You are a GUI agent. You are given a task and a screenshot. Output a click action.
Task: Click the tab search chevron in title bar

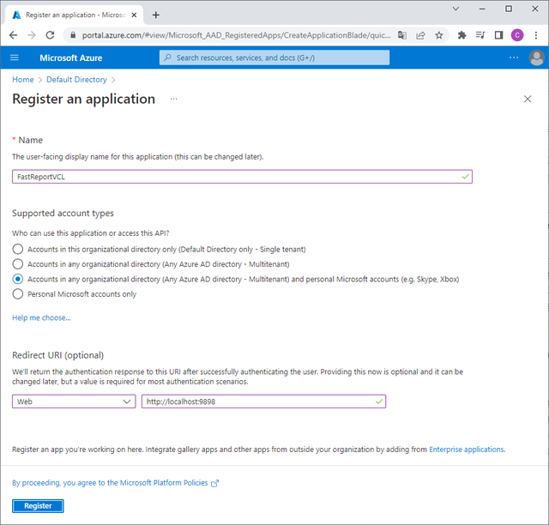[x=455, y=9]
